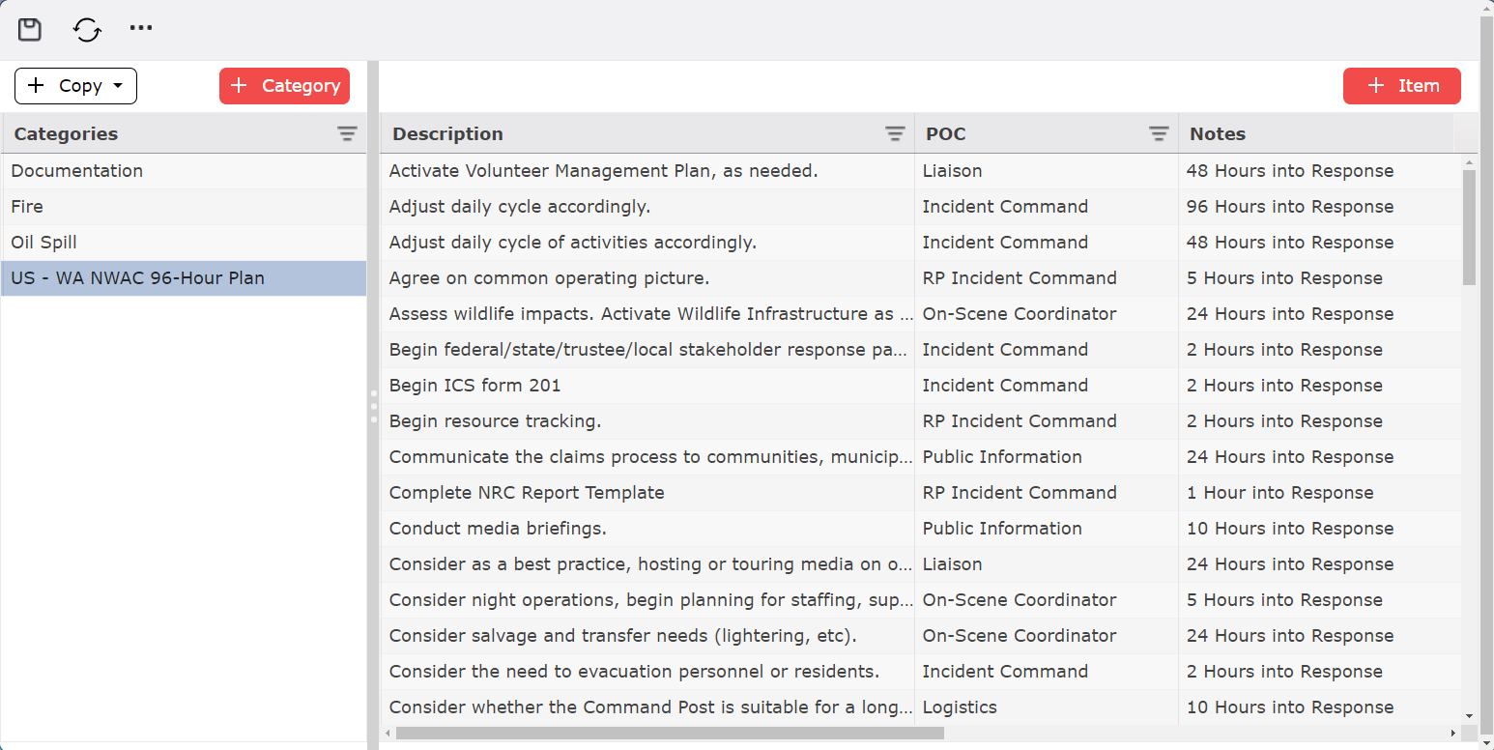Click the 'Complete NRC Report Template' row

click(527, 492)
